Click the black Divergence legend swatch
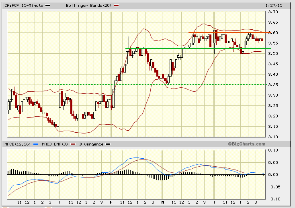 (108, 144)
